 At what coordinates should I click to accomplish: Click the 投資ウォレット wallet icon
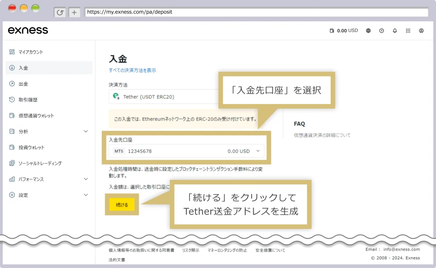[12, 147]
